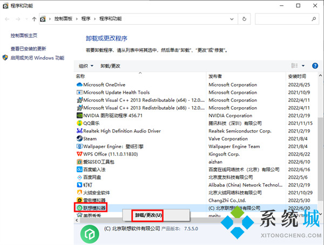The image size is (324, 245).
Task: Click the search box field
Action: tap(287, 19)
